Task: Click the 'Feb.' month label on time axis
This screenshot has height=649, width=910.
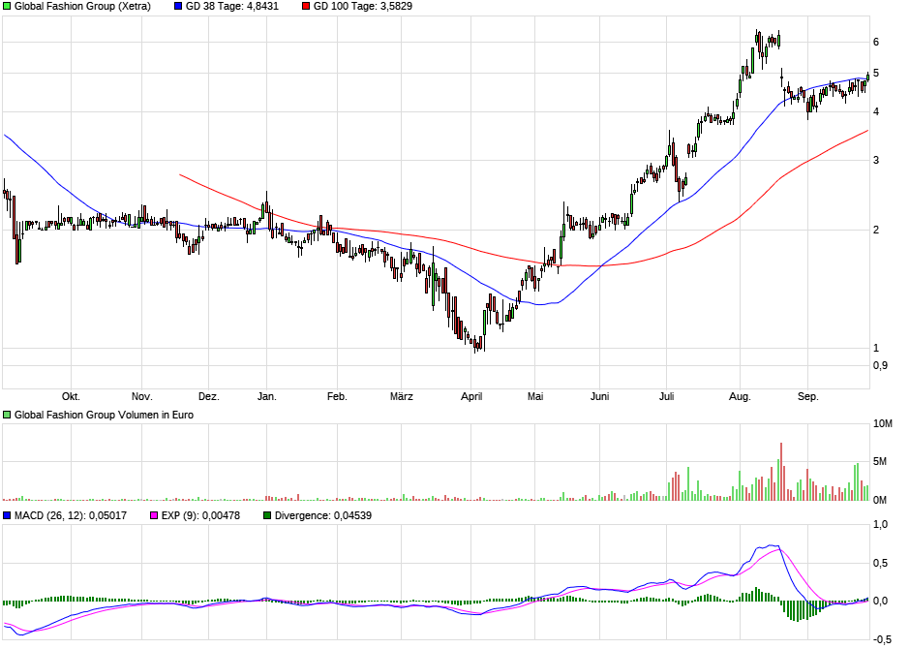Action: 337,397
